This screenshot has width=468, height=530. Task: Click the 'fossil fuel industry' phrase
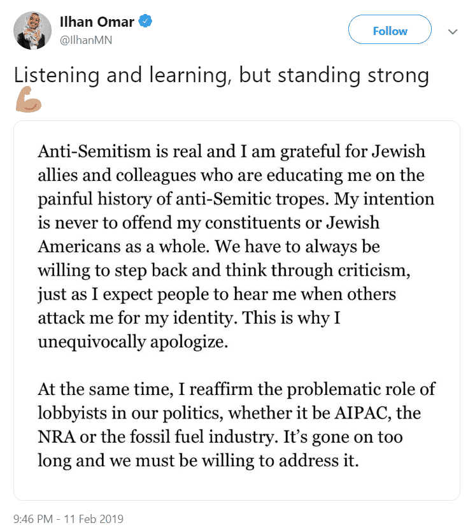click(x=204, y=437)
